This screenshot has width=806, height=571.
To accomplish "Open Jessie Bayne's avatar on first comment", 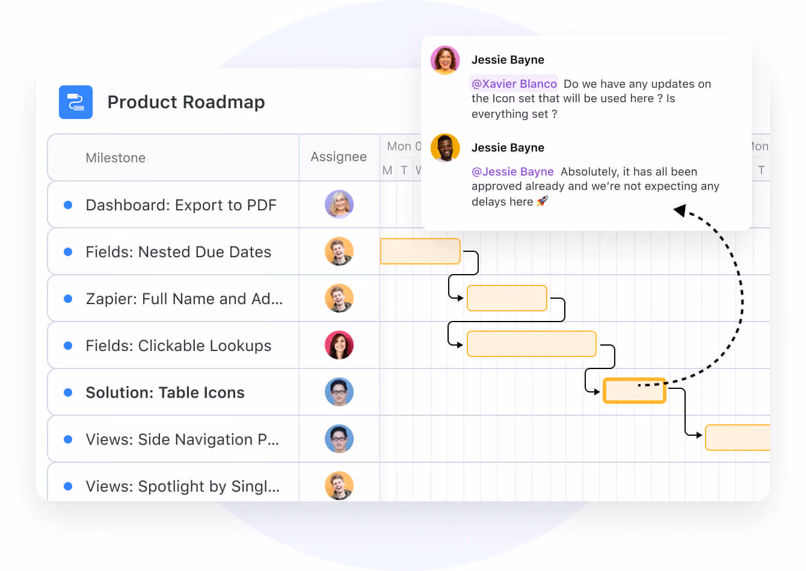I will coord(445,60).
